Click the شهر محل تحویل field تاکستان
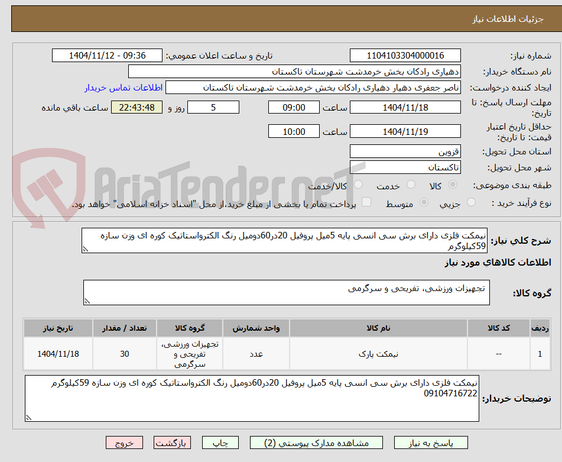Viewport: 562px width, 462px height. [405, 167]
